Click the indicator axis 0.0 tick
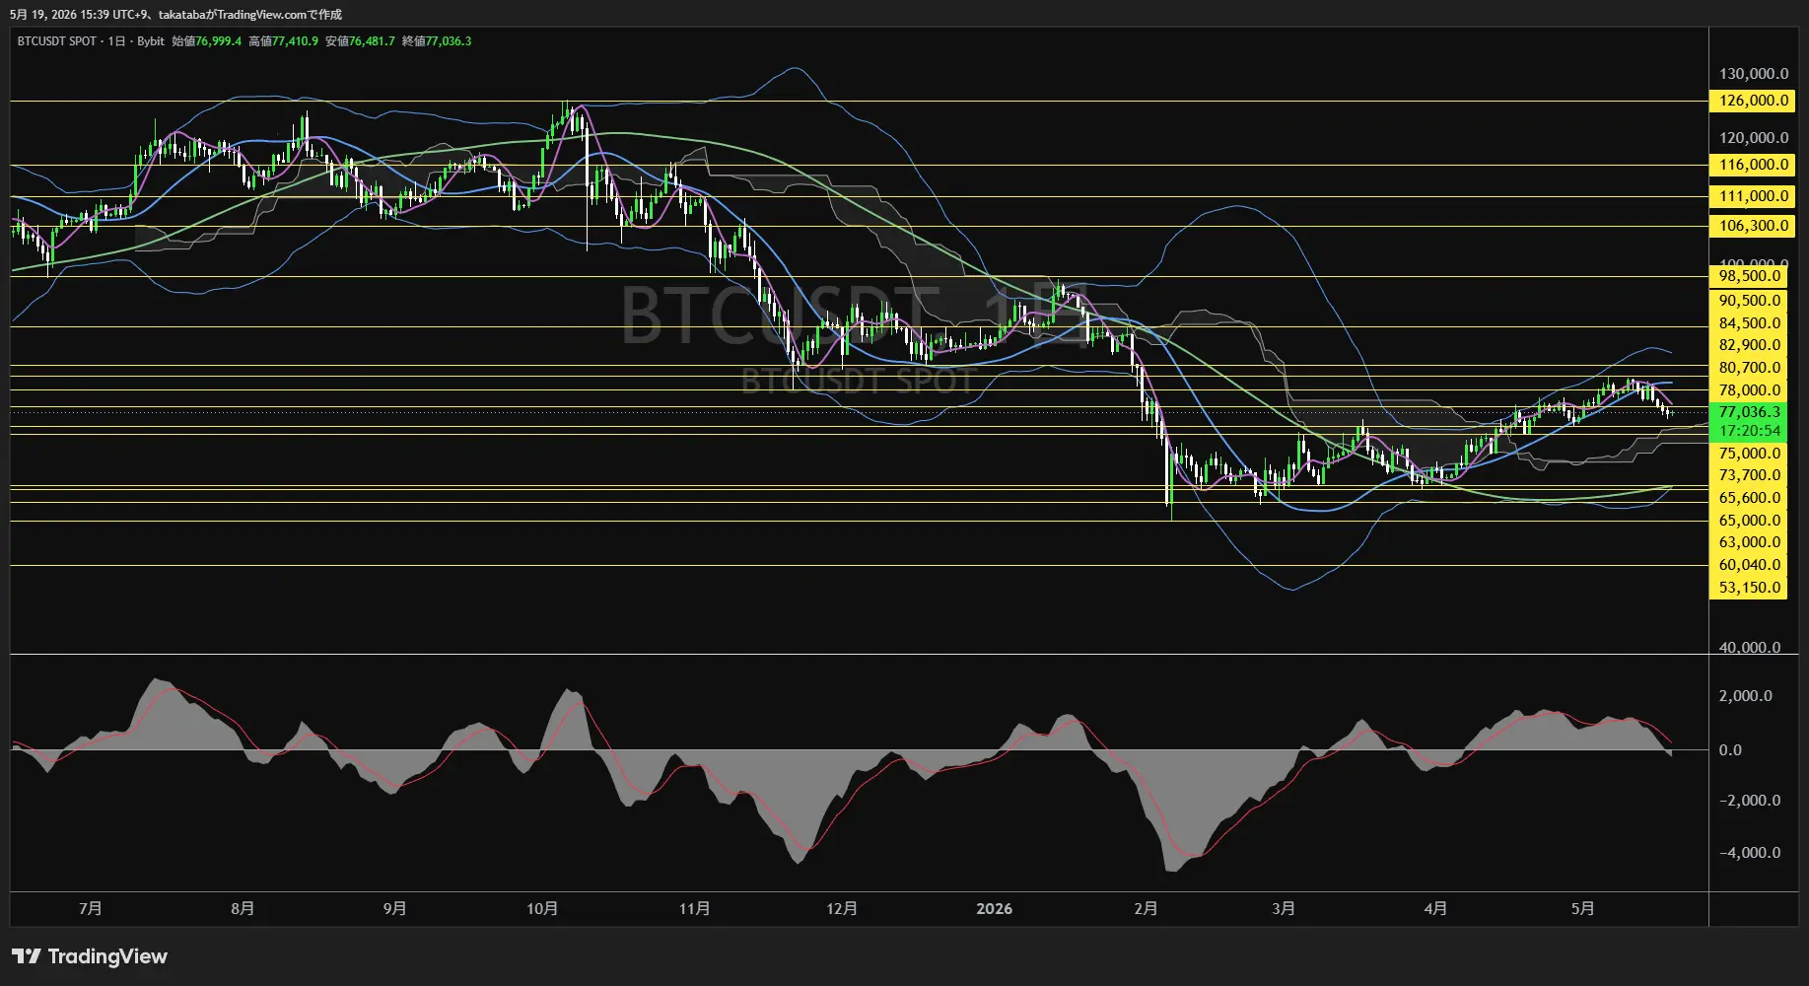1809x986 pixels. pyautogui.click(x=1730, y=750)
